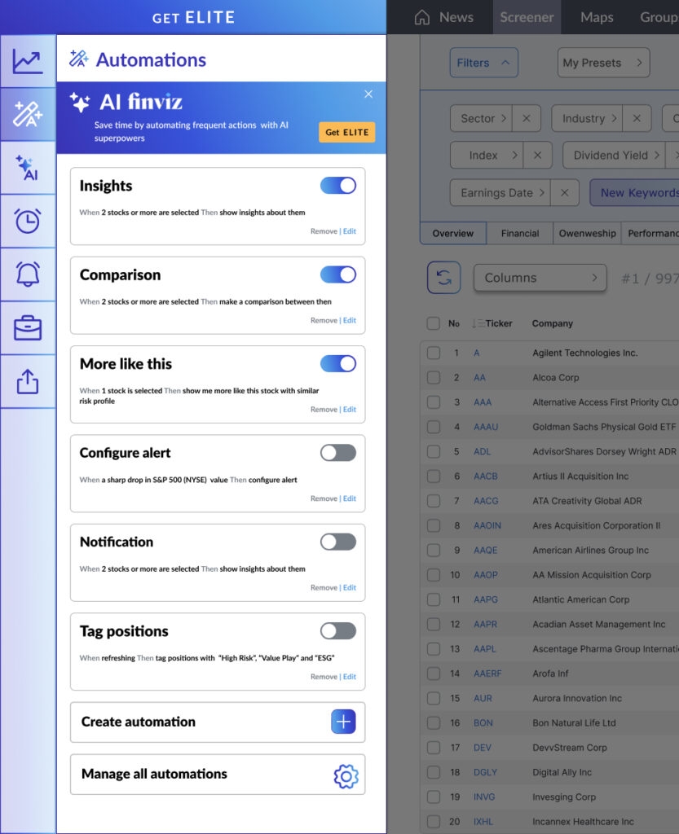This screenshot has height=834, width=679.
Task: Edit the Tag positions automation
Action: 350,677
